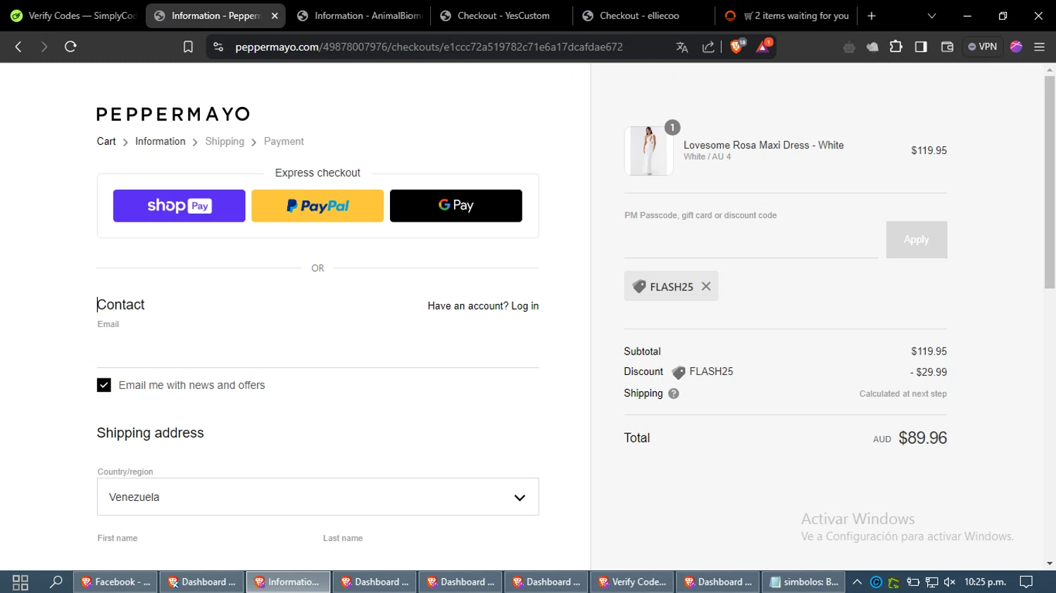
Task: Reload the Peppermayo checkout page
Action: click(70, 46)
